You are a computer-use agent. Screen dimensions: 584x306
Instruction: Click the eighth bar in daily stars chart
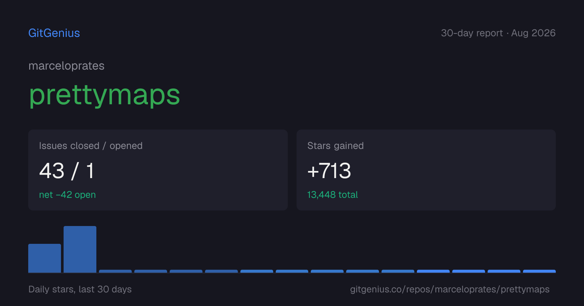pyautogui.click(x=292, y=271)
